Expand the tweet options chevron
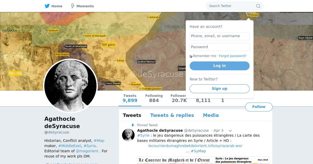The height and width of the screenshot is (164, 313). pyautogui.click(x=230, y=131)
